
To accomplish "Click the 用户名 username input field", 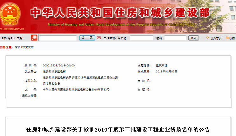I will tap(141, 38).
